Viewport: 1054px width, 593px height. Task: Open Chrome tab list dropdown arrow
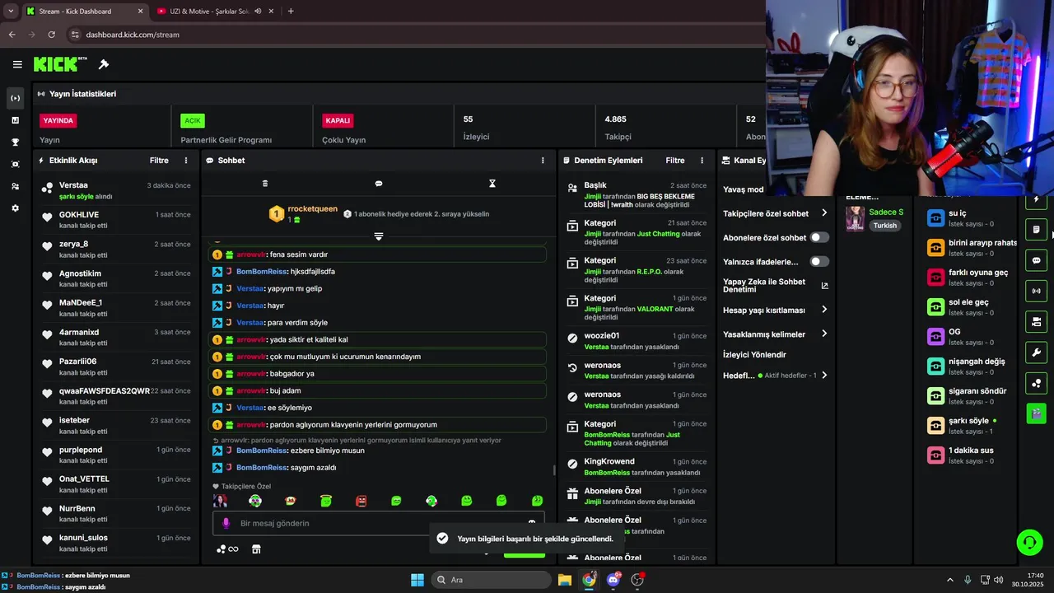point(11,12)
